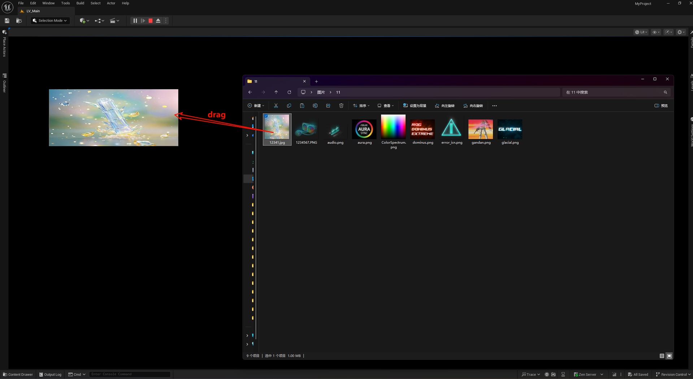
Task: Open the Lit view mode dropdown
Action: [x=641, y=32]
